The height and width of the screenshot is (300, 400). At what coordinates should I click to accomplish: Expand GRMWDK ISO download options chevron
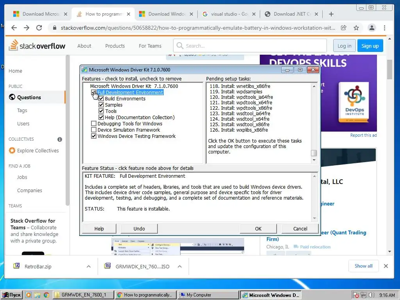coord(180,266)
